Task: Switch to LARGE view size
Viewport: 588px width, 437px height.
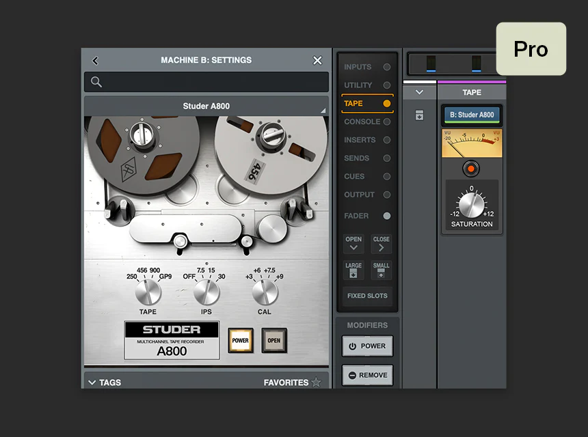Action: pos(353,270)
